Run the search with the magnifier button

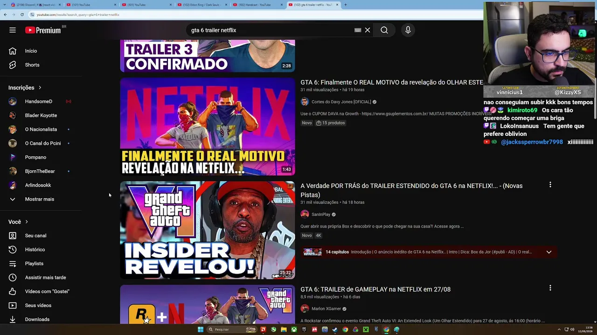pyautogui.click(x=384, y=30)
